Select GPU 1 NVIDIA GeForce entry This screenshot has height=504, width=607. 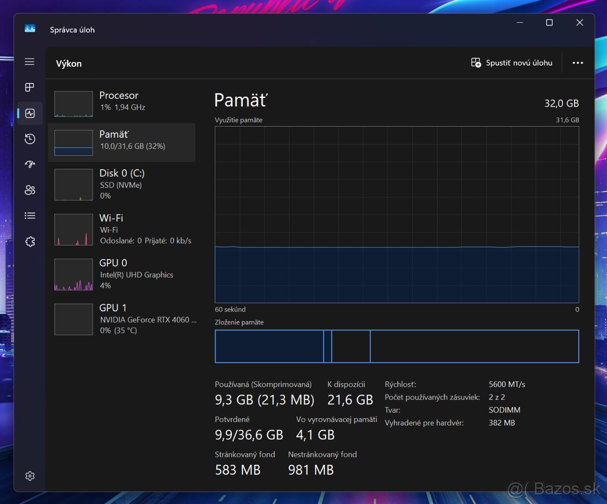tap(121, 319)
